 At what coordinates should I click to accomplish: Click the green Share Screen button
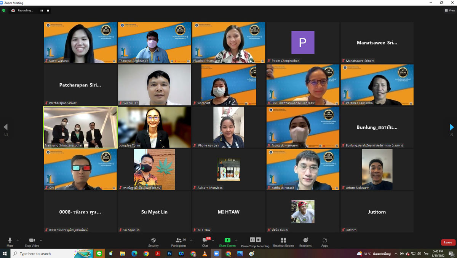(x=227, y=242)
